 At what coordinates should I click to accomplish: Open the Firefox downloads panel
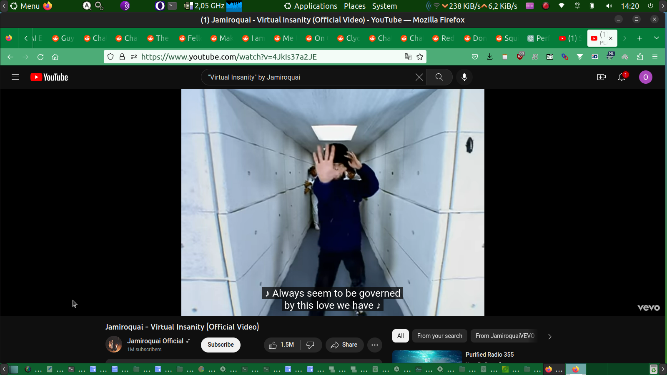point(490,57)
